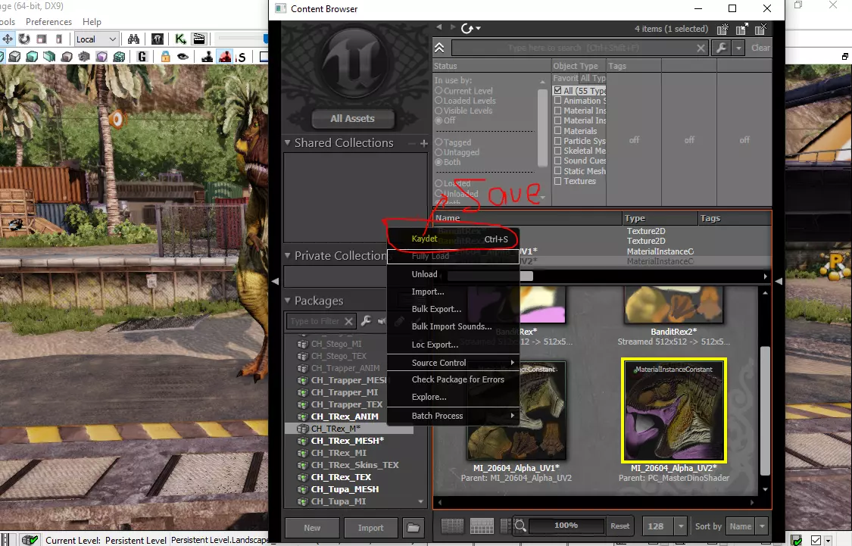The height and width of the screenshot is (546, 852).
Task: Click the zoom Reset button
Action: click(620, 526)
